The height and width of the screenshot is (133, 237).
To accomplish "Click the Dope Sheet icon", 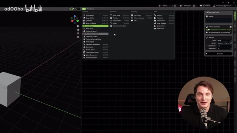I will tap(111, 16).
